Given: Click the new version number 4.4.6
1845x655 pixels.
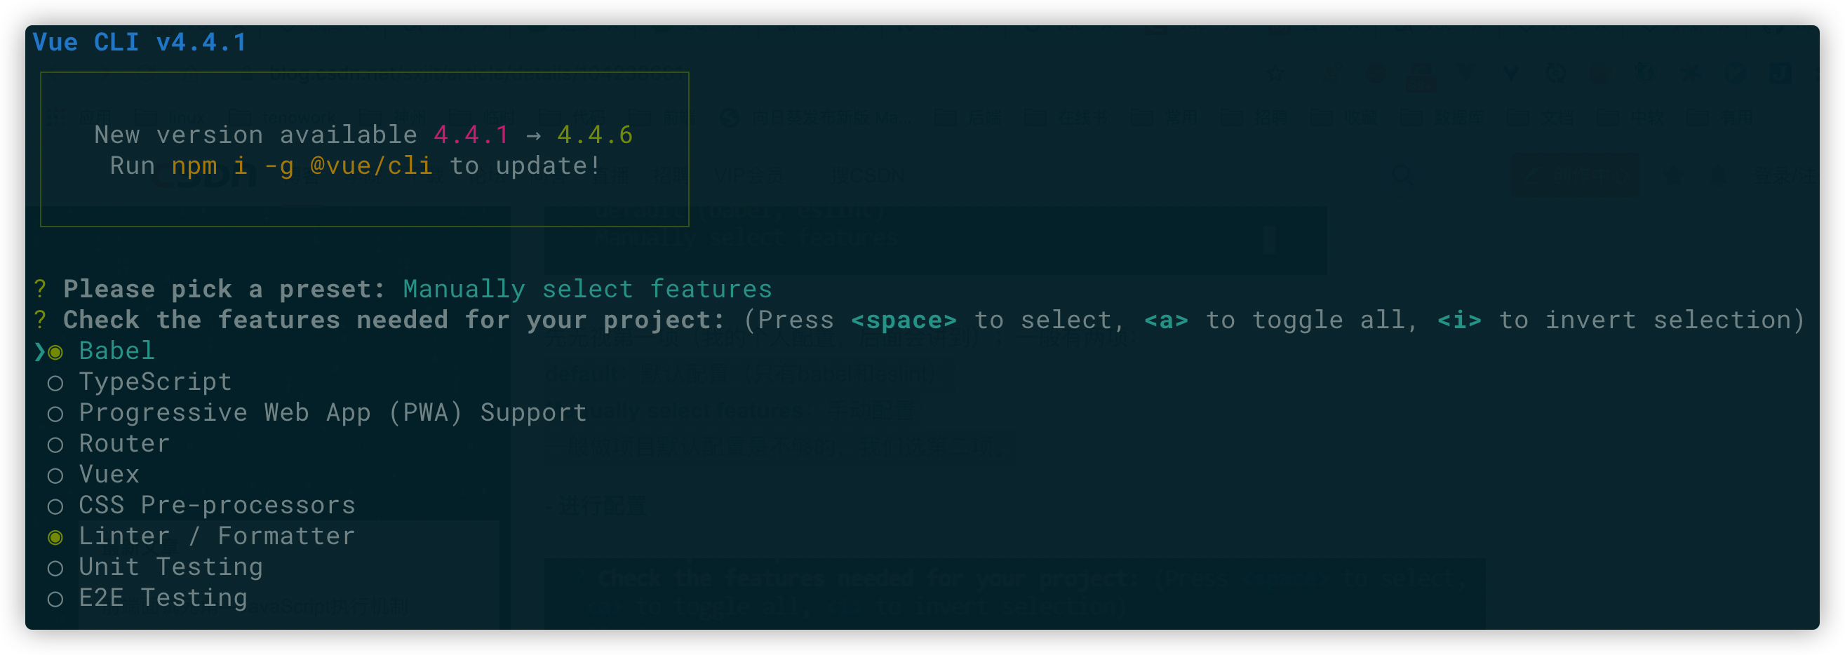Looking at the screenshot, I should (595, 135).
